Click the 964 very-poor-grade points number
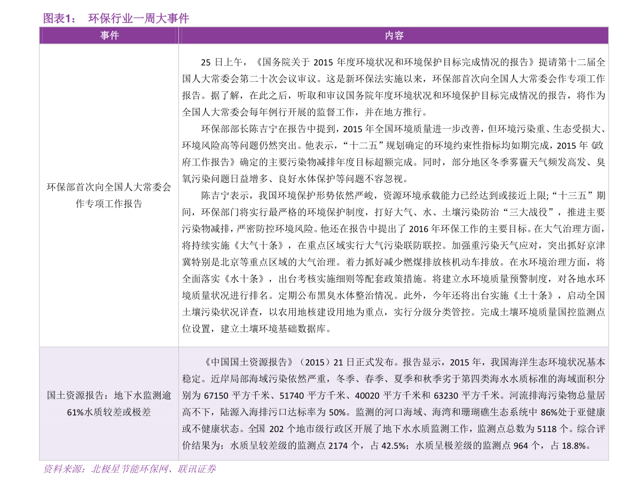This screenshot has height=486, width=636. (520, 446)
